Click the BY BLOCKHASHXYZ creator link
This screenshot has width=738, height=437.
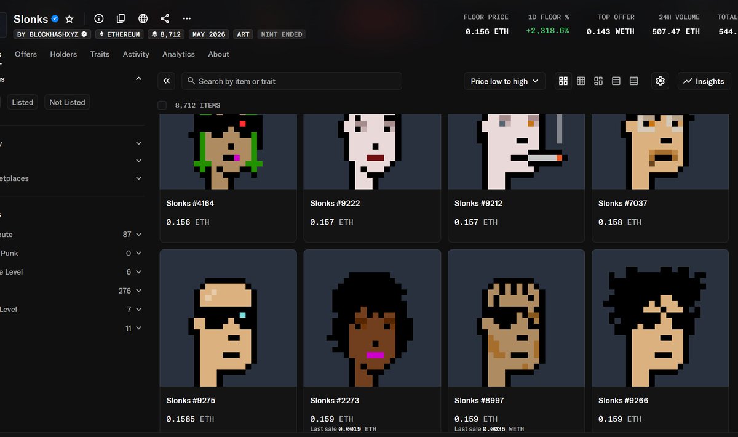tap(53, 34)
